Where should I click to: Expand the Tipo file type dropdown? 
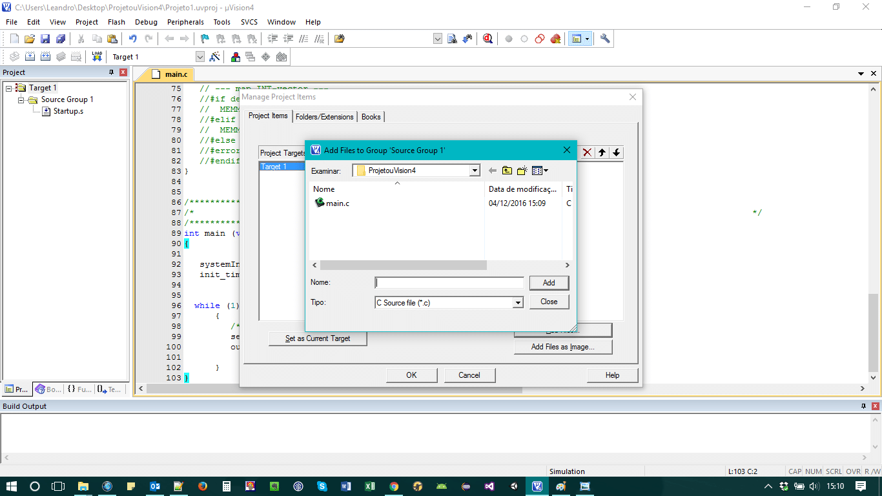[517, 302]
